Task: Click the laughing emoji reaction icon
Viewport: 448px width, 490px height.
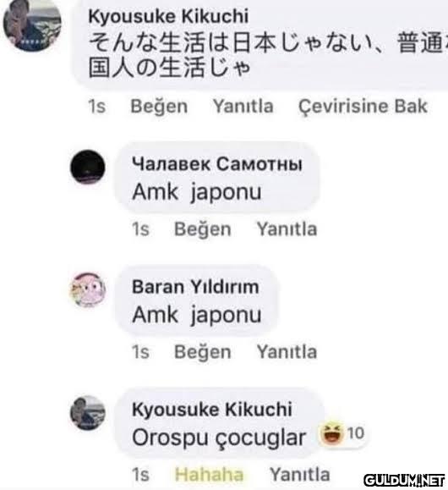Action: [331, 433]
